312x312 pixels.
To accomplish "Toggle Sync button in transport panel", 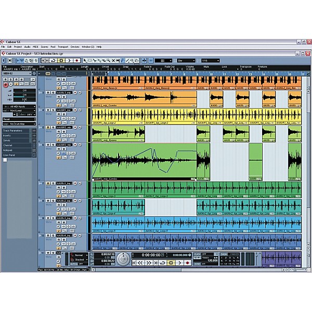I will [198, 264].
